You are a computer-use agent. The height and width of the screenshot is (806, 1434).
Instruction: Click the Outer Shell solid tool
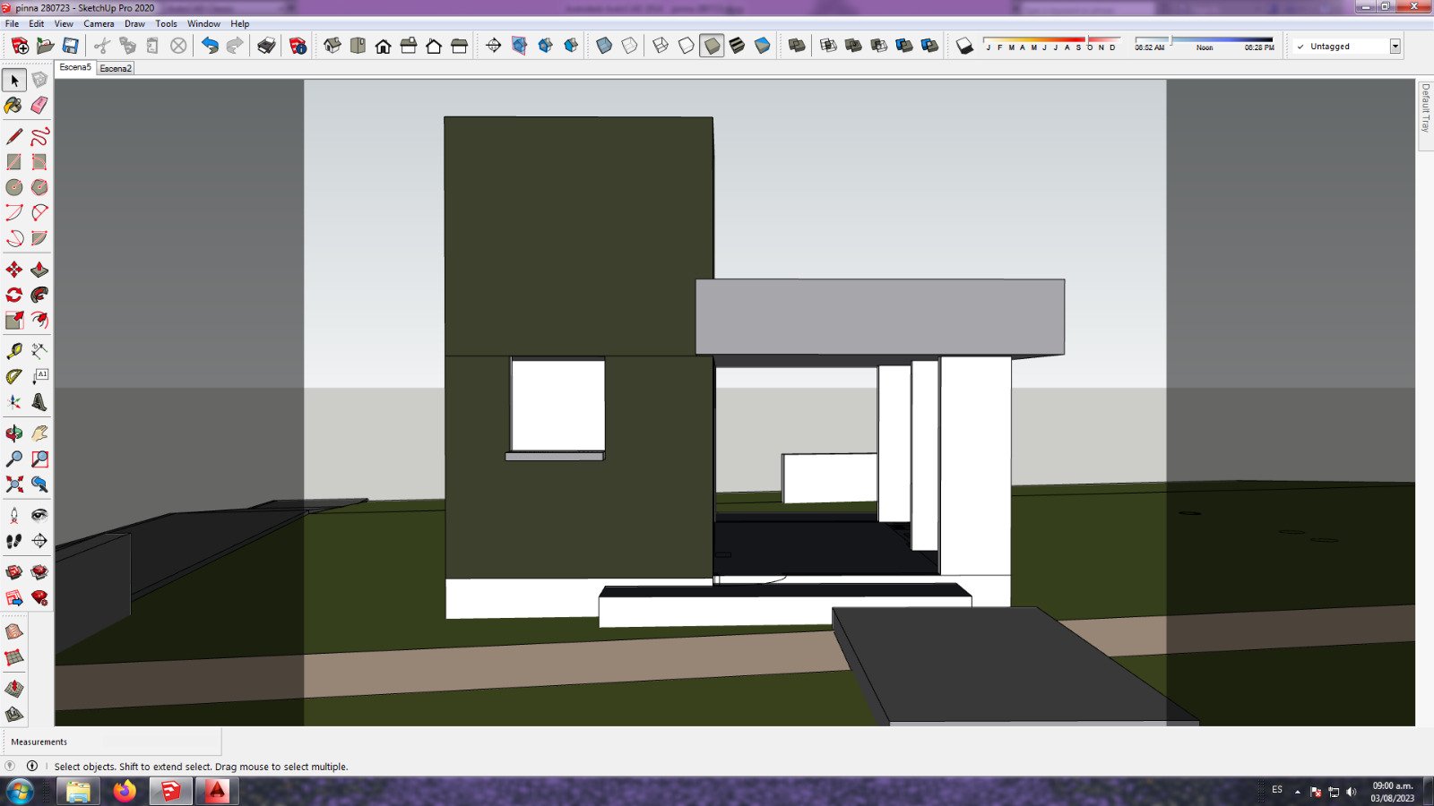[x=796, y=46]
